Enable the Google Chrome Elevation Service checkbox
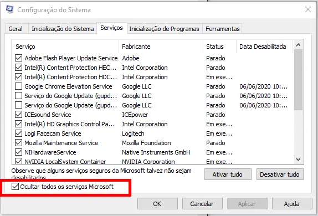Image resolution: width=318 pixels, height=216 pixels. pyautogui.click(x=18, y=86)
